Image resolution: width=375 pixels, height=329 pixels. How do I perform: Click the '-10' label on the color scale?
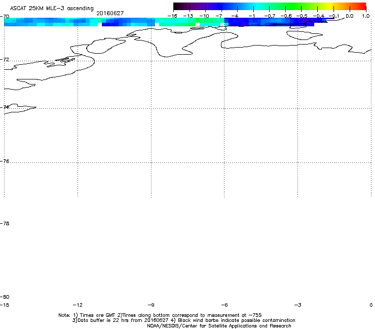coord(204,16)
